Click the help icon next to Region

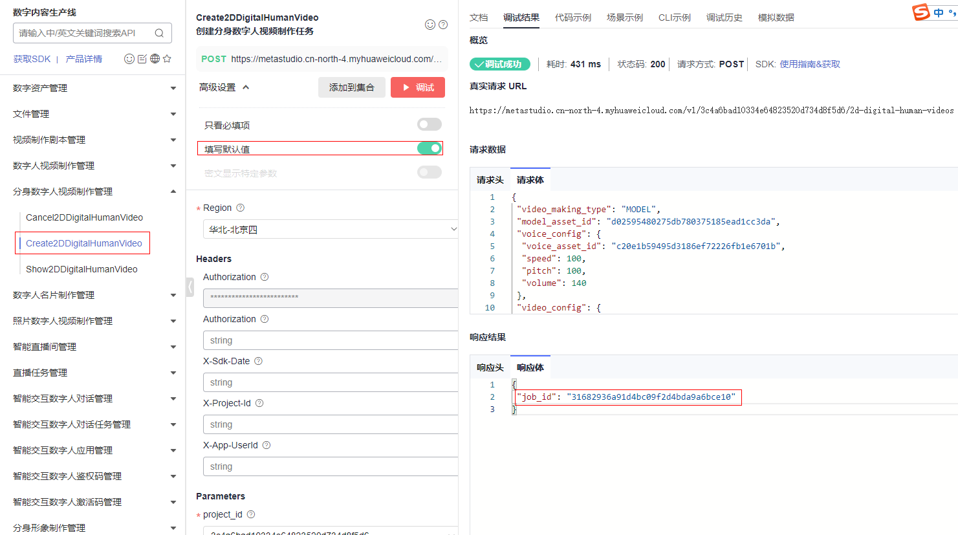[241, 208]
